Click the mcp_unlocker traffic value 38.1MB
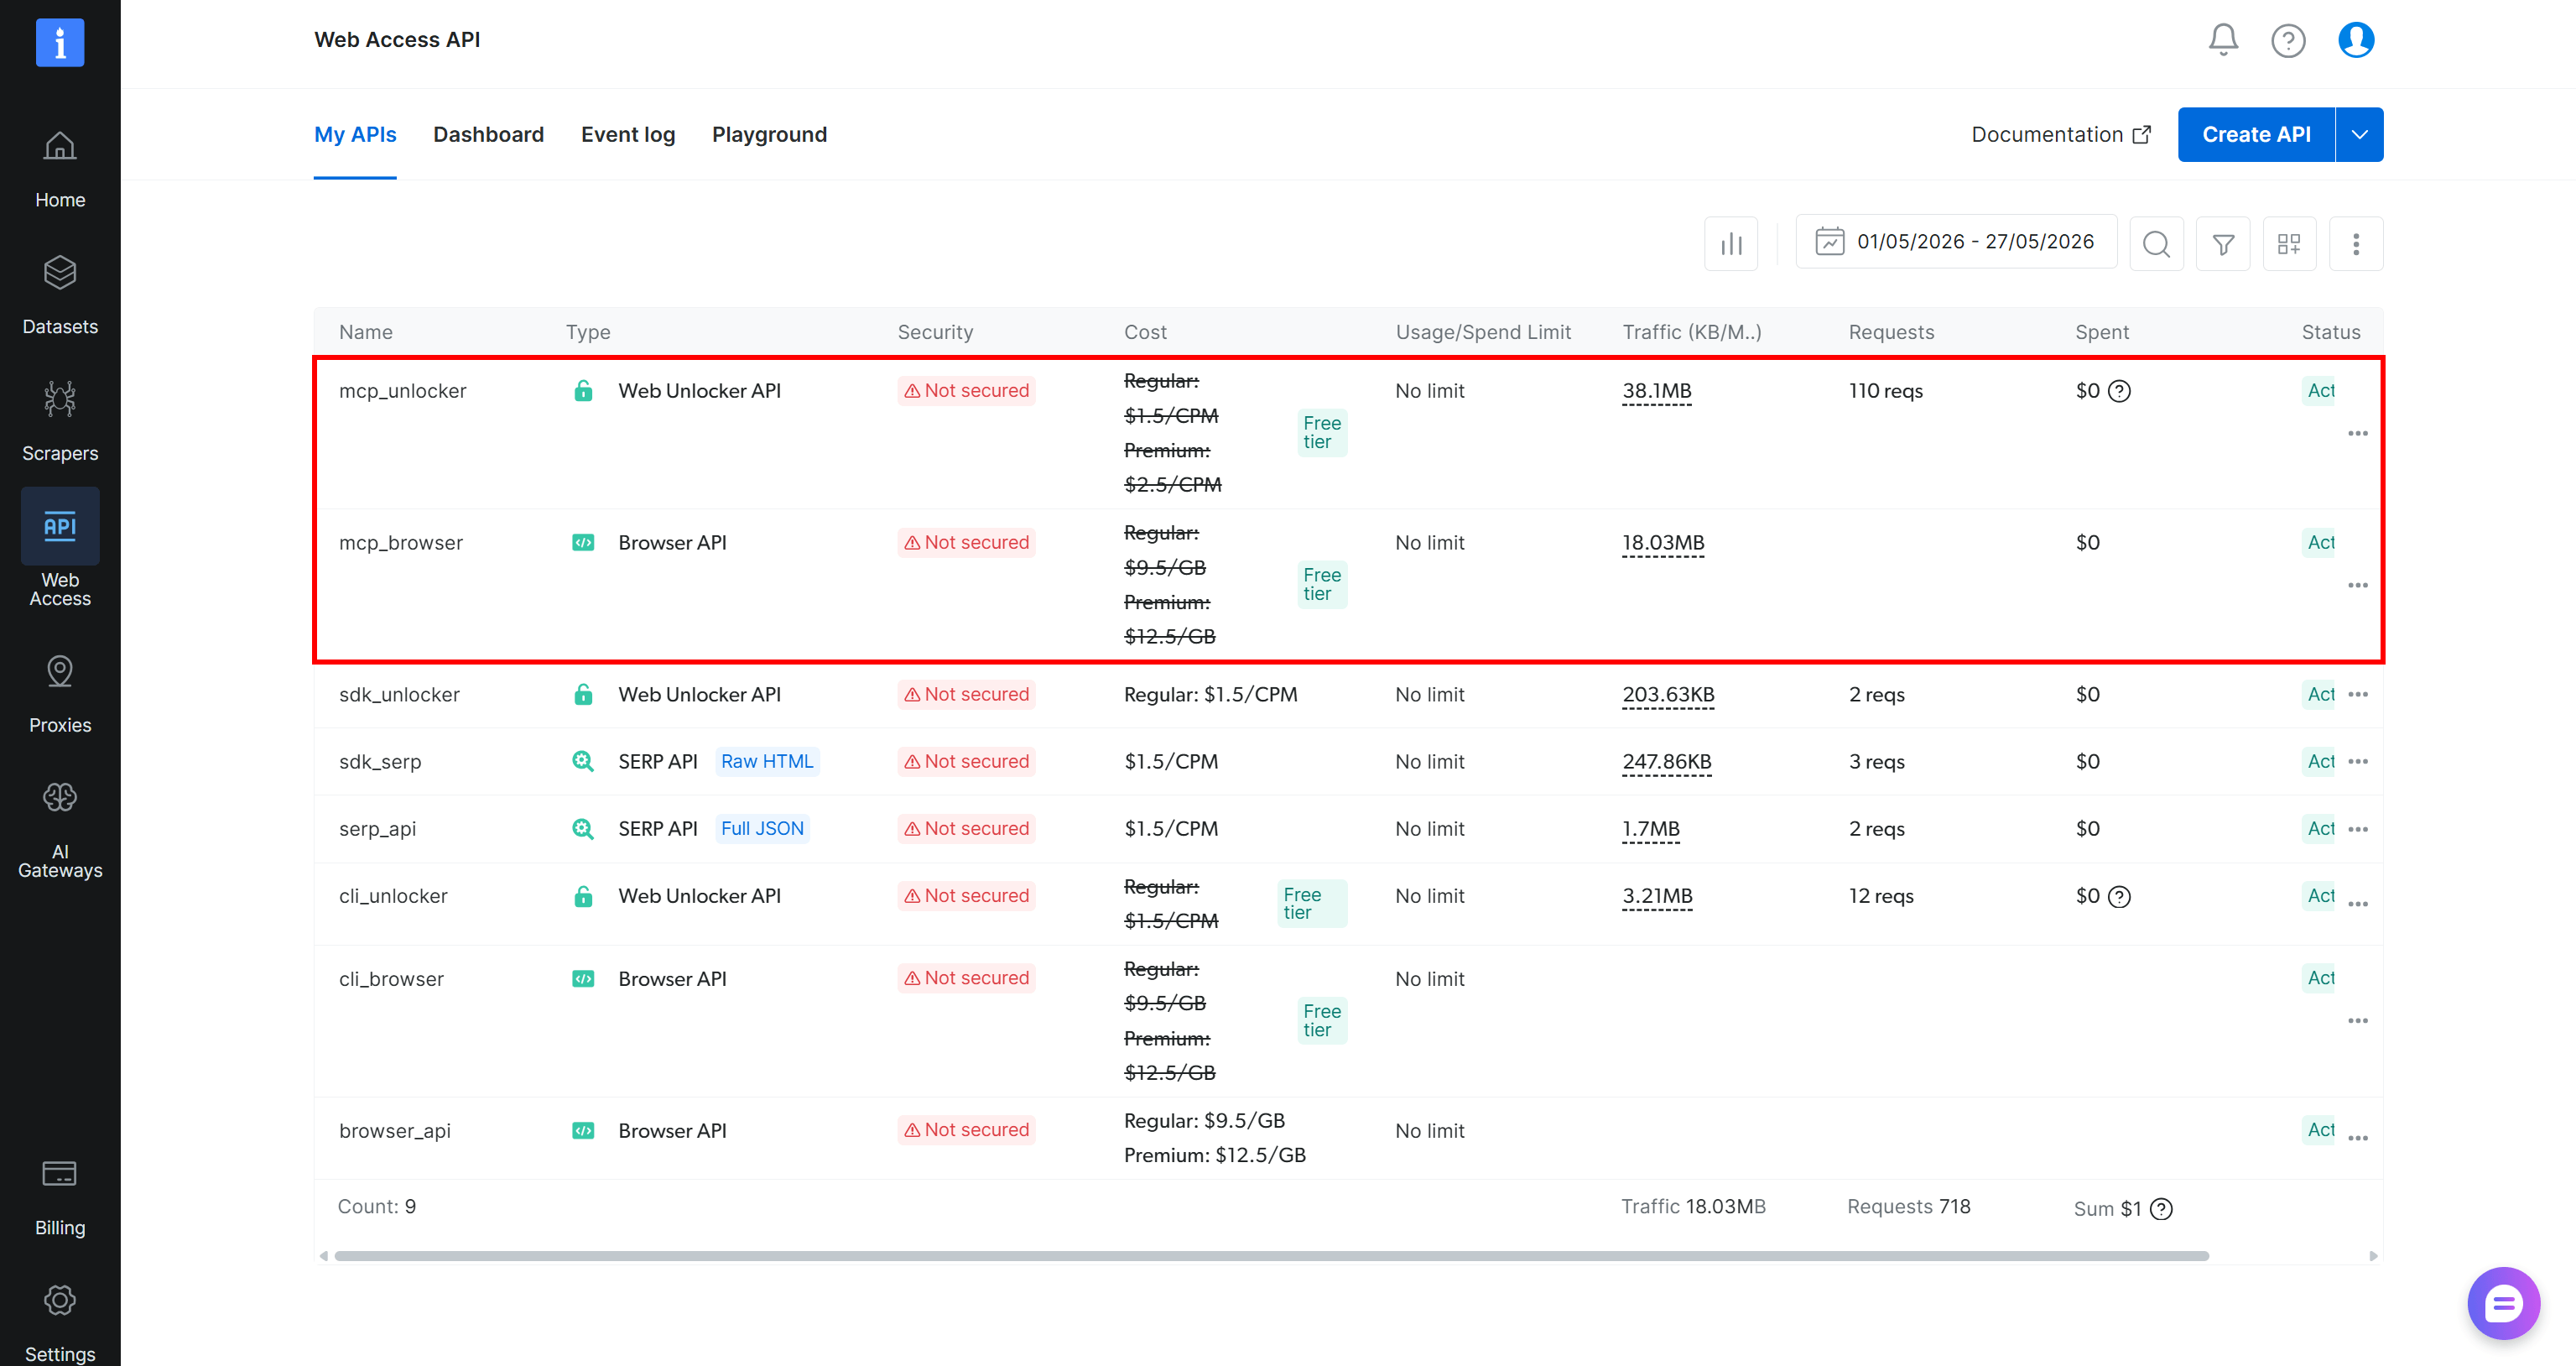Screen dimensions: 2576x1366 pyautogui.click(x=1656, y=391)
